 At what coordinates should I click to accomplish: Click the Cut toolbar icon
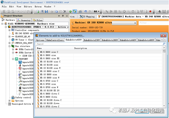tap(52, 11)
